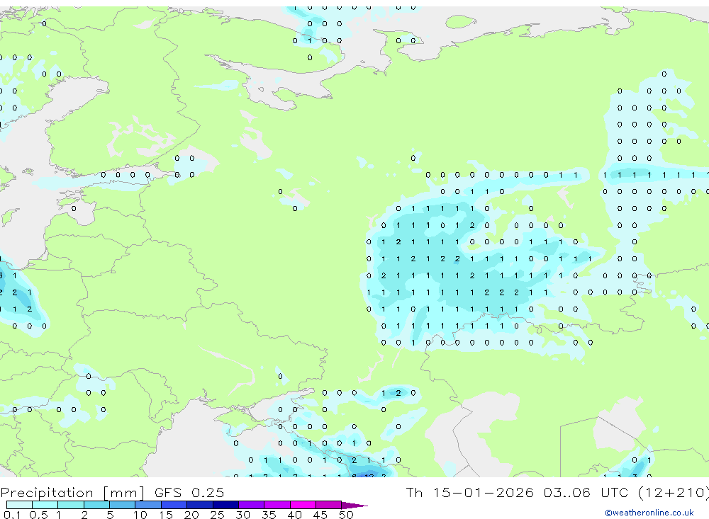Click the '20' legend scale label
The image size is (709, 519).
coord(191,515)
